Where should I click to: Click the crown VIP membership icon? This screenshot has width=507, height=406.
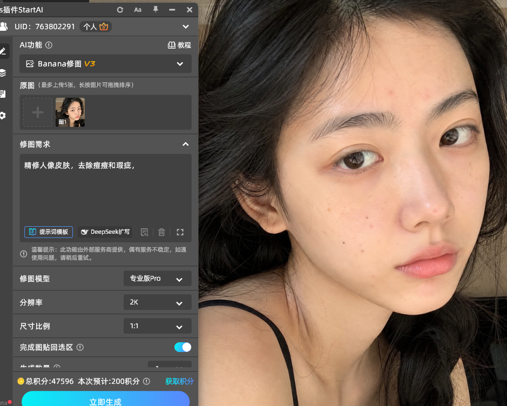click(104, 26)
